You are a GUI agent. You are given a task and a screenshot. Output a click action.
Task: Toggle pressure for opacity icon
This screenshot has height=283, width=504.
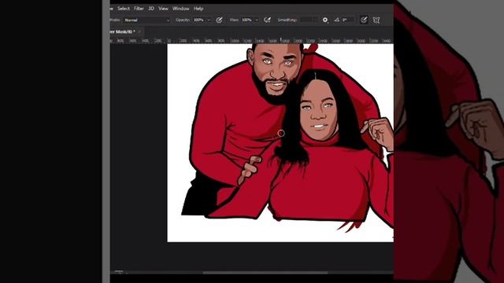tap(219, 20)
